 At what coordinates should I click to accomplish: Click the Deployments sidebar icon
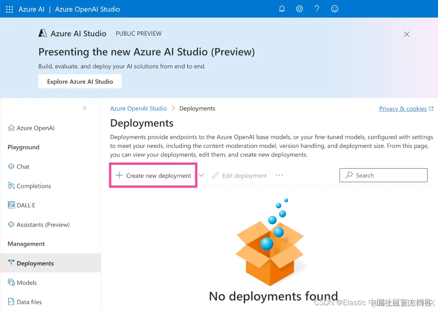click(x=11, y=262)
